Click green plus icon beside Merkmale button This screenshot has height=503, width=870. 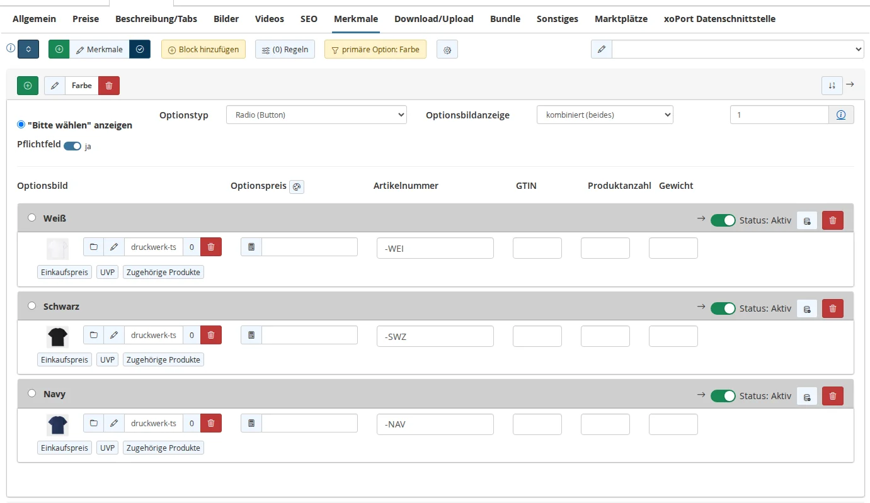tap(59, 49)
